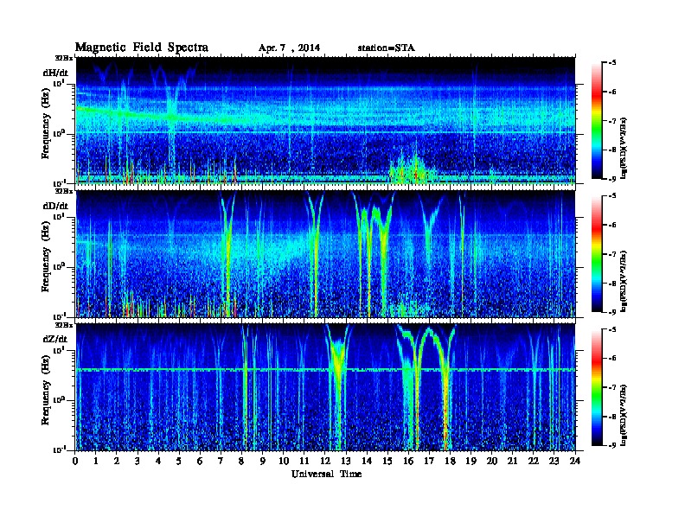Click hour '23' on the Universal Time axis
This screenshot has height=529, width=685.
(554, 461)
